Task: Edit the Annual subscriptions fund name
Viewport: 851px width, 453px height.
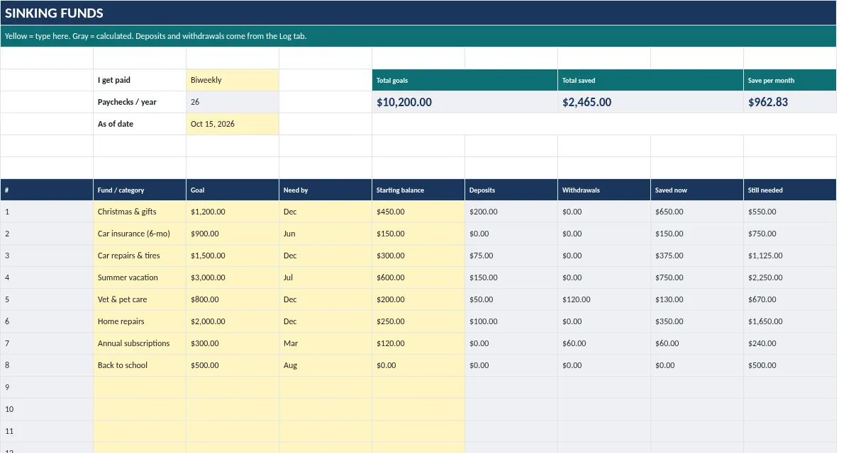Action: tap(140, 343)
